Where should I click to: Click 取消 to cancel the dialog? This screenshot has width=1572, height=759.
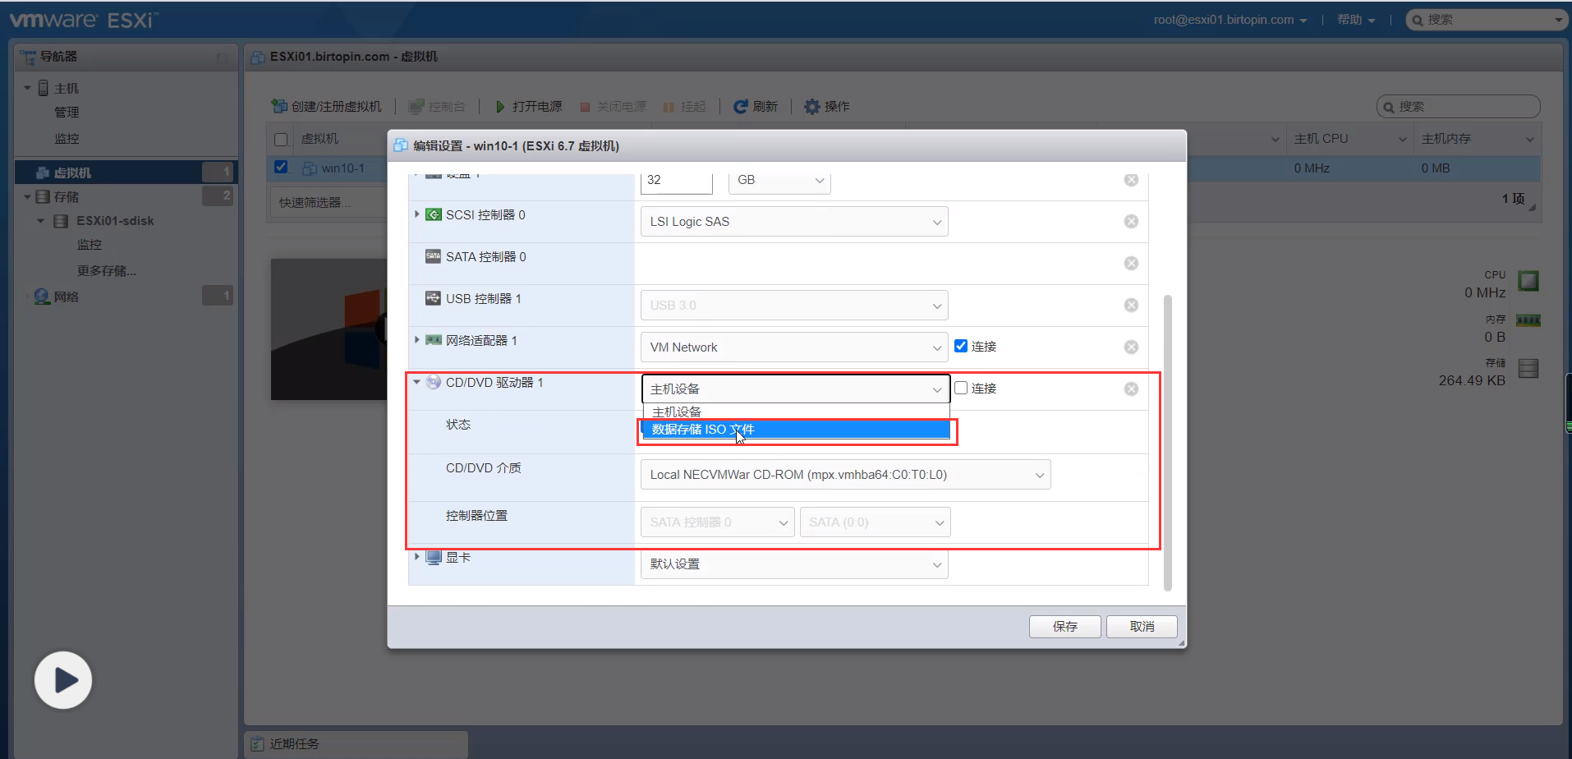click(1142, 626)
